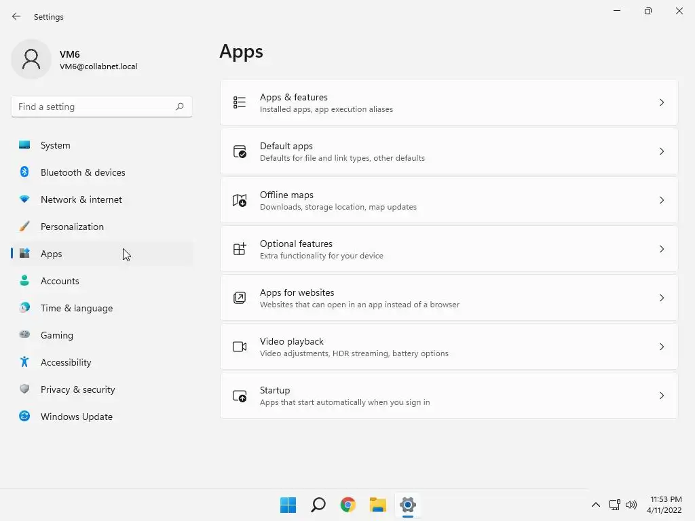695x521 pixels.
Task: Click the Startup icon
Action: pyautogui.click(x=240, y=395)
